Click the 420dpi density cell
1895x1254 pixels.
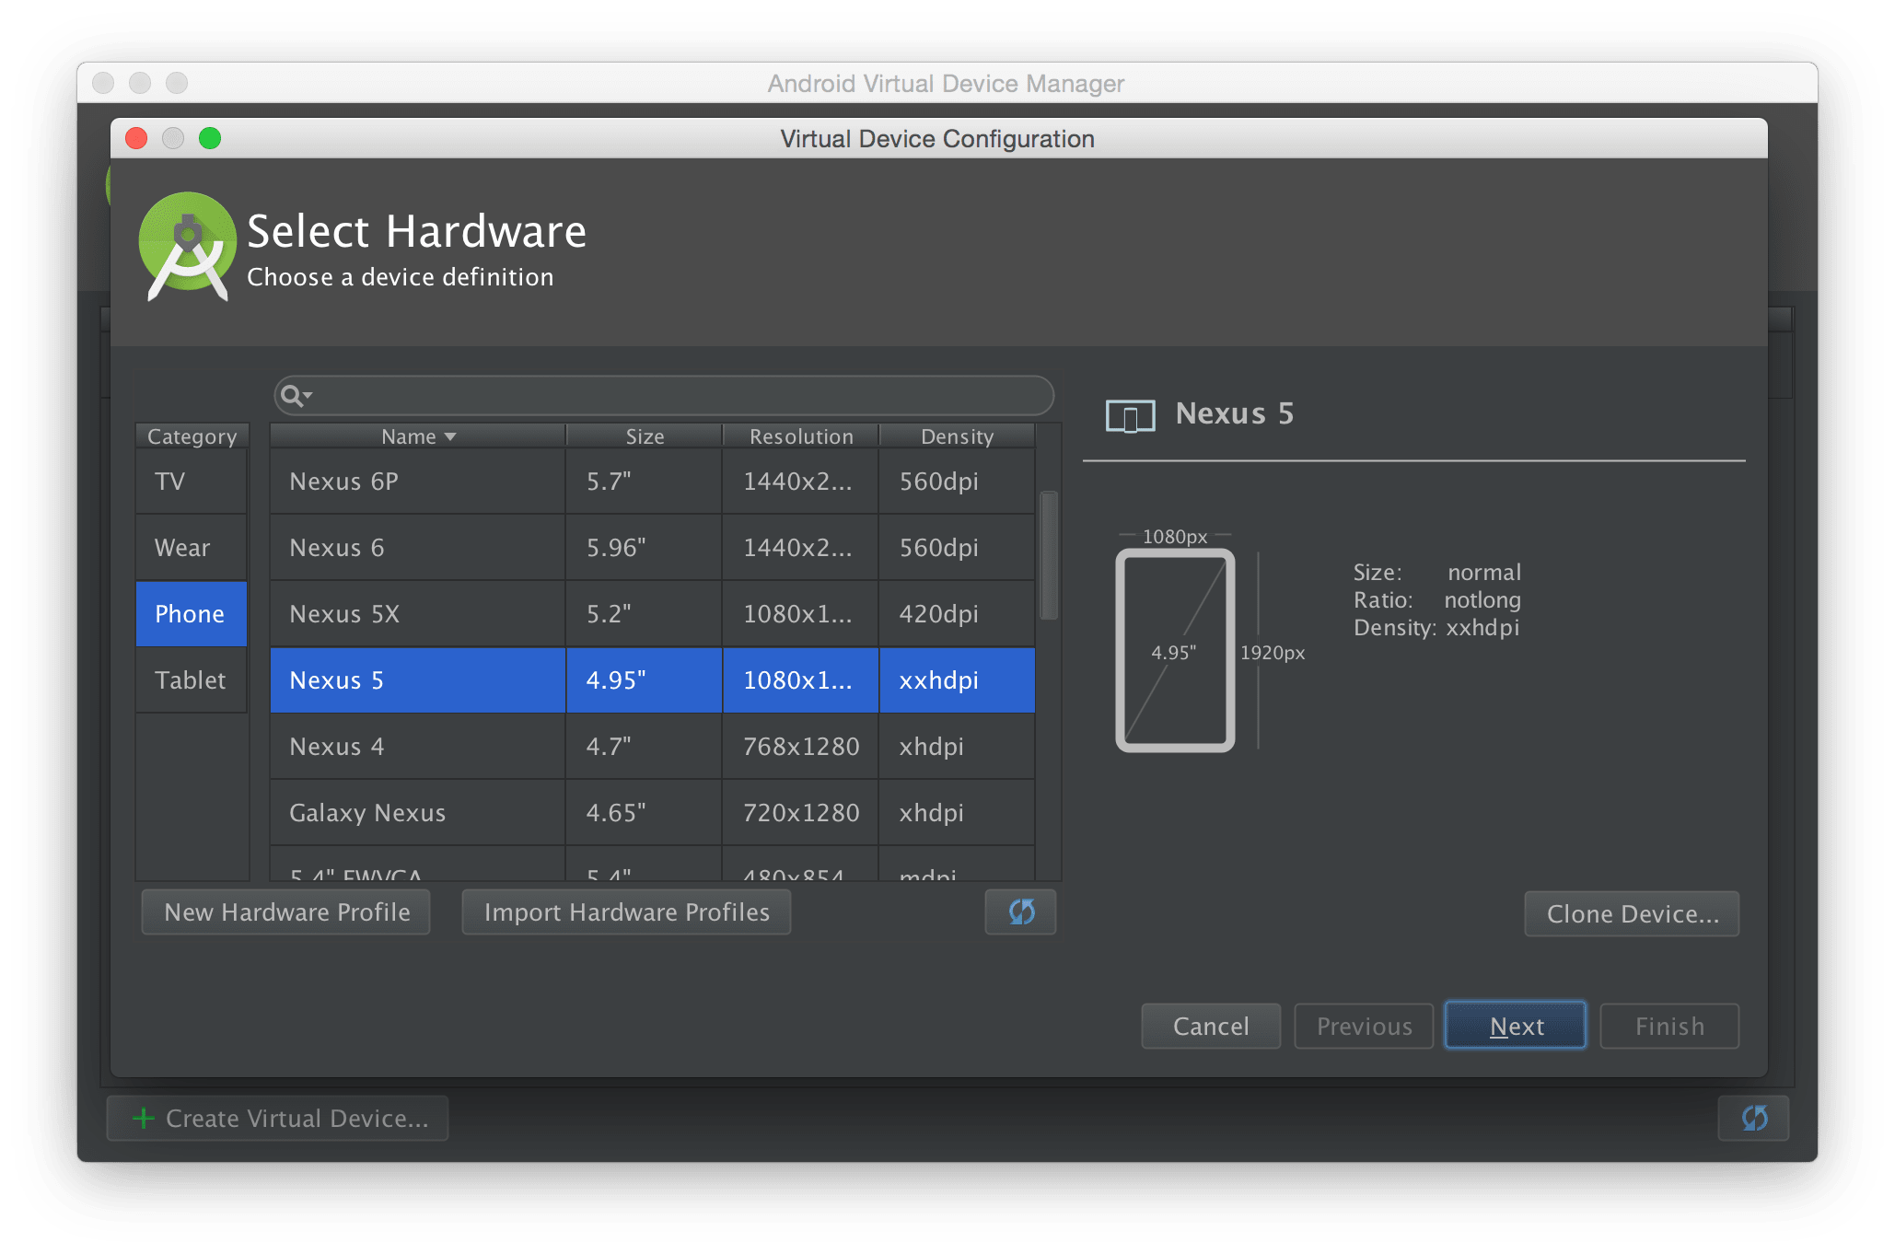pyautogui.click(x=958, y=614)
